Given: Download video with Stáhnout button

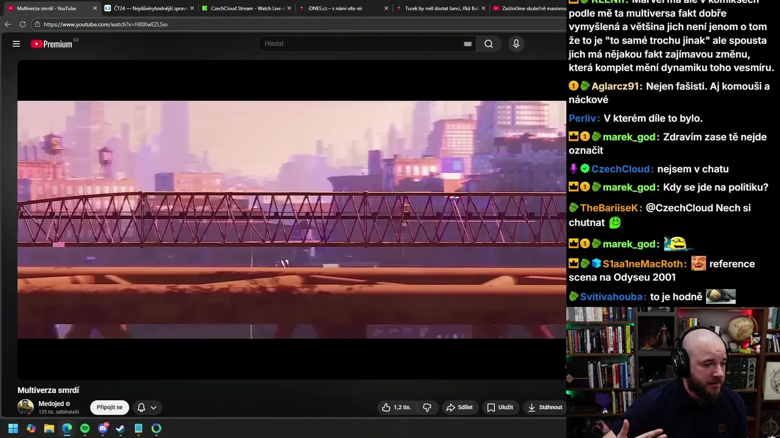Looking at the screenshot, I should click(x=545, y=407).
